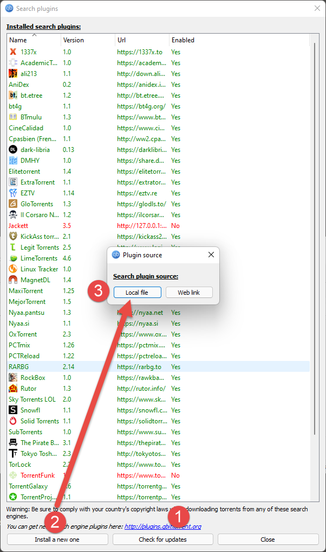Click Jackett's 'No' enabled value
Screen dimensions: 326x552
point(175,226)
